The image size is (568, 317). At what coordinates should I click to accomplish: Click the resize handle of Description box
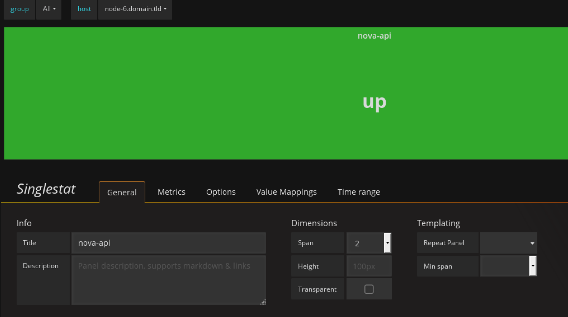coord(263,302)
